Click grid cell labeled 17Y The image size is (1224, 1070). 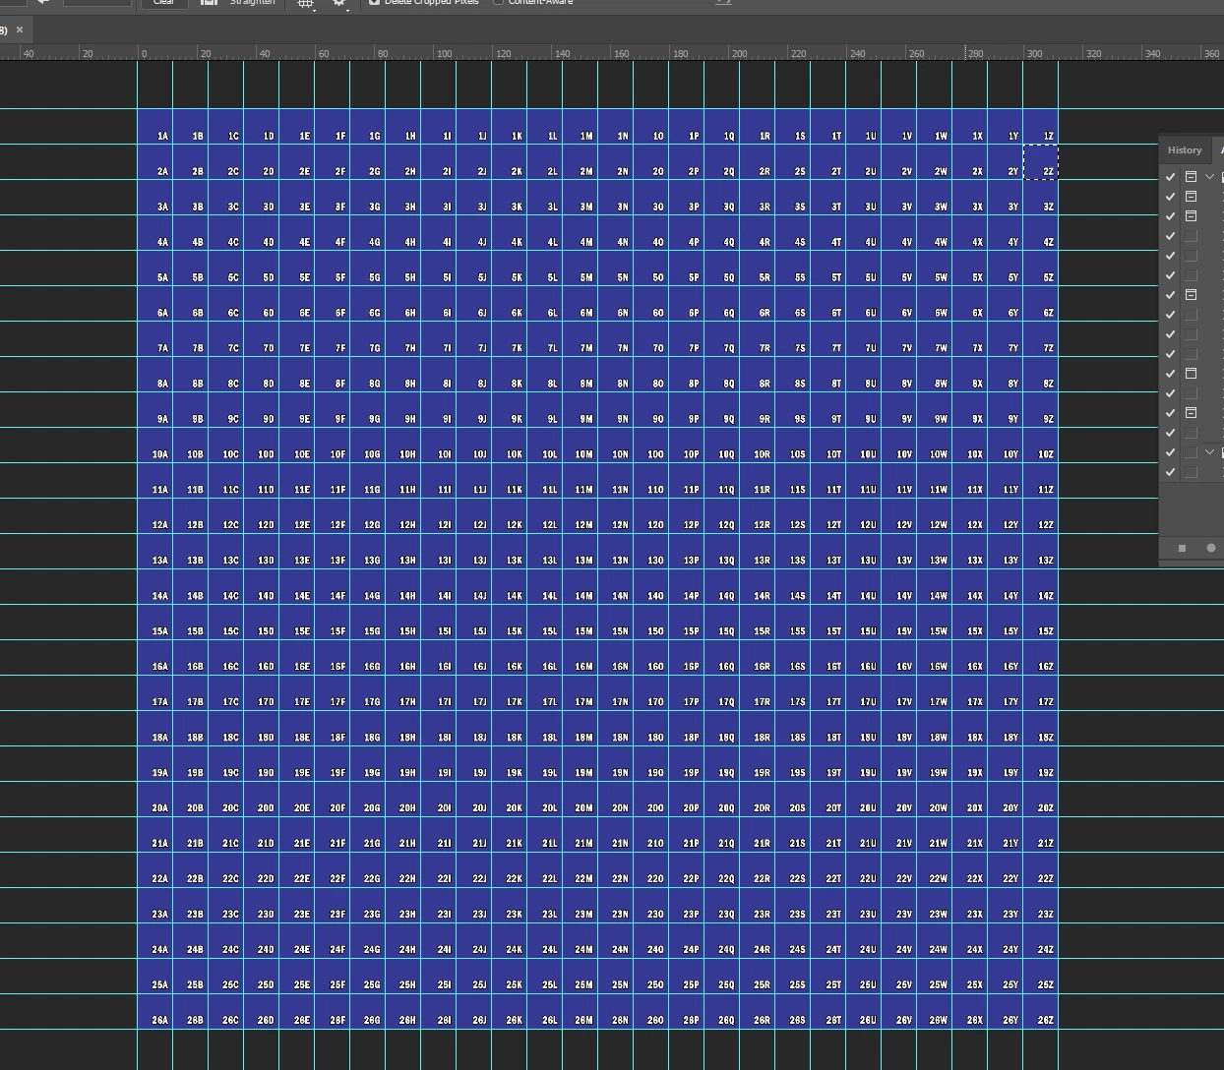1006,692
